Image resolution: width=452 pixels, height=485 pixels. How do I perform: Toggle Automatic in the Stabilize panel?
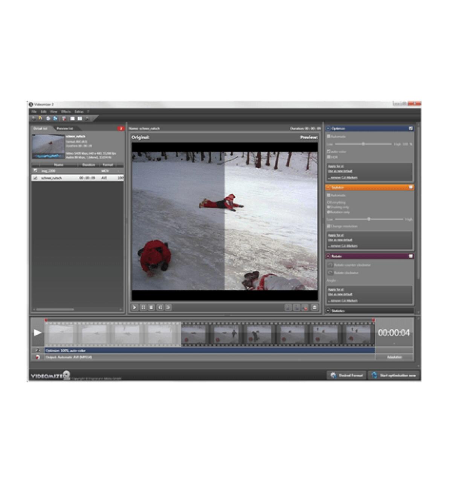329,195
